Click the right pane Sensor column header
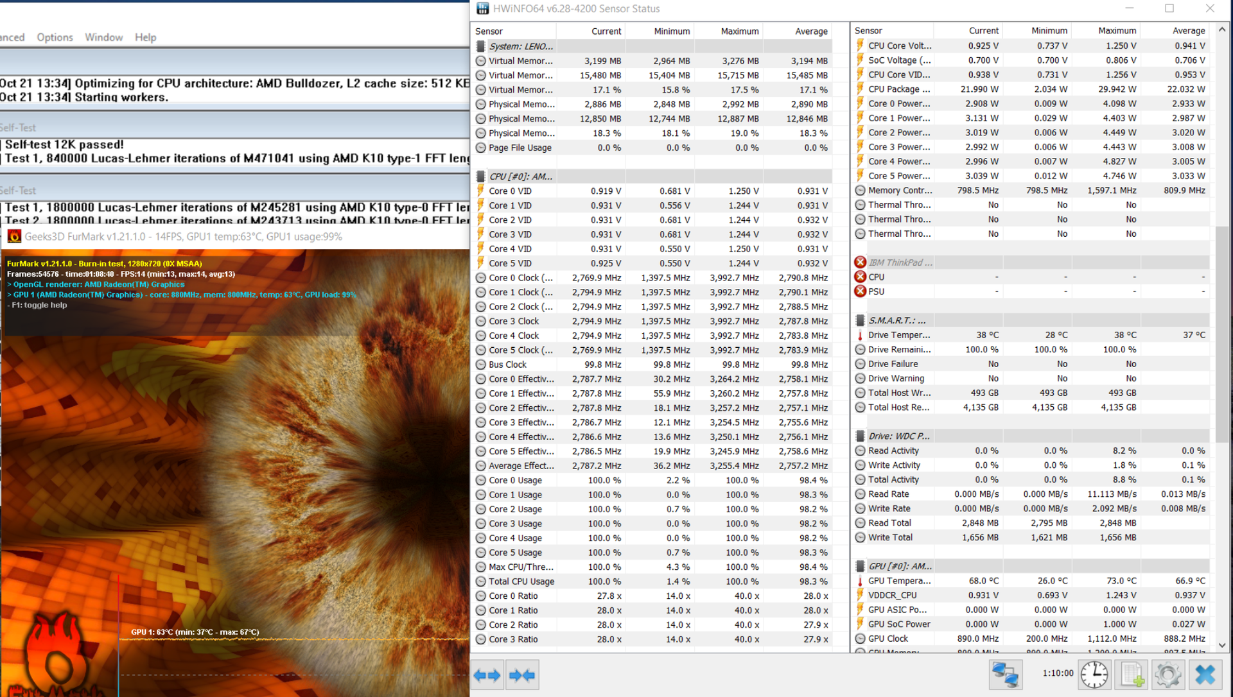Viewport: 1233px width, 697px height. [893, 30]
